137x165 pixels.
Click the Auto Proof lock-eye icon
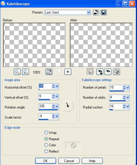pos(100,72)
